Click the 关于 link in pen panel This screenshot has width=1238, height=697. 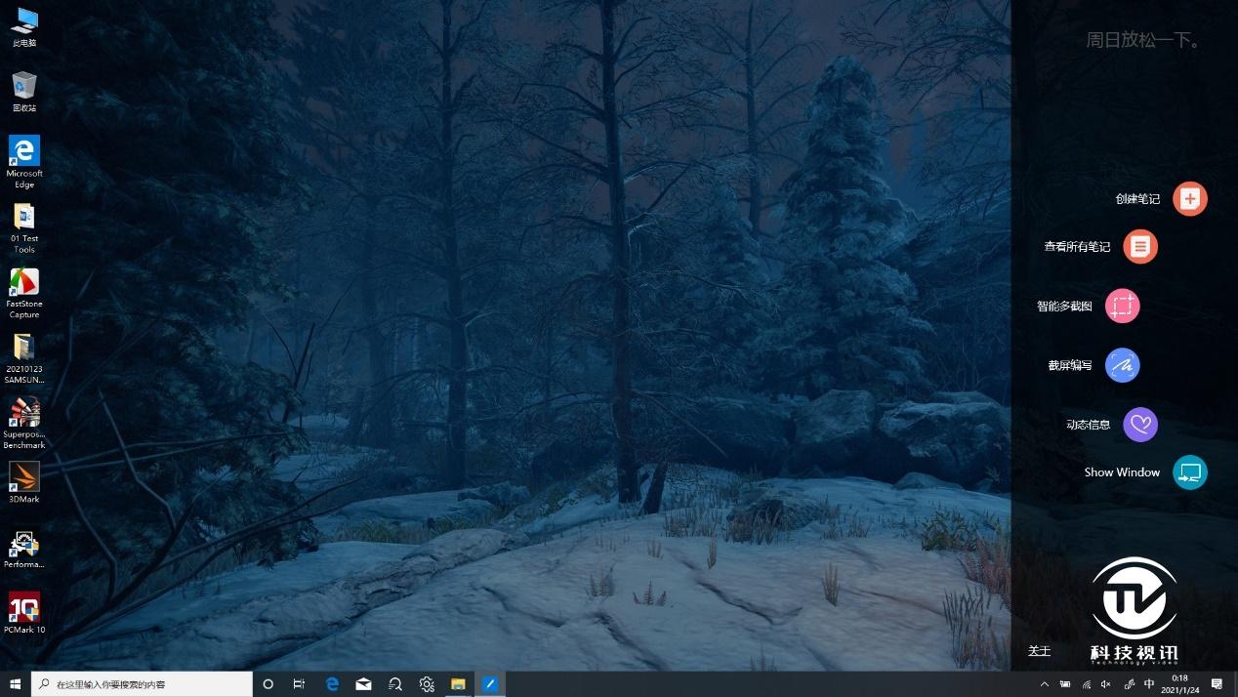click(x=1039, y=651)
